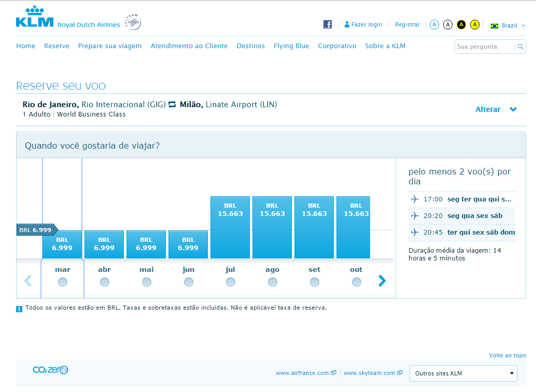Open Atendimento ao Cliente menu
This screenshot has width=536, height=392.
point(189,46)
